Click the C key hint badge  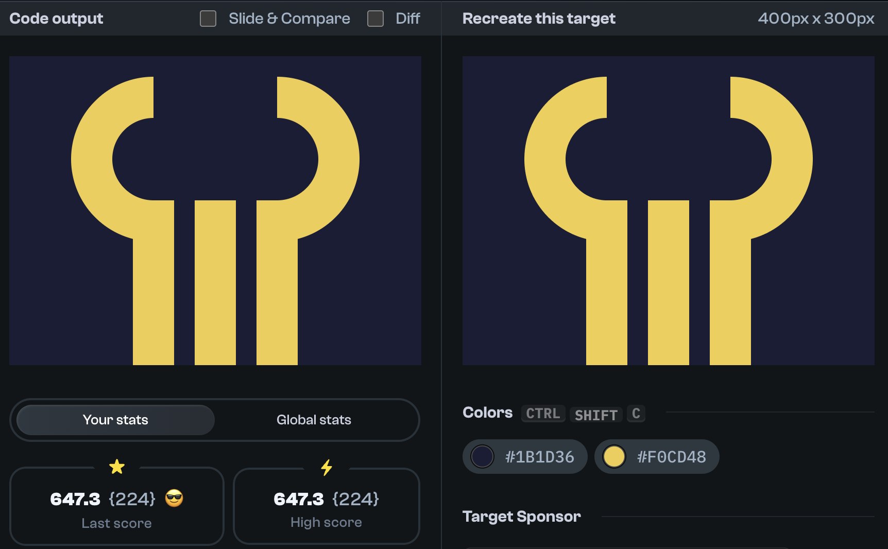point(636,414)
